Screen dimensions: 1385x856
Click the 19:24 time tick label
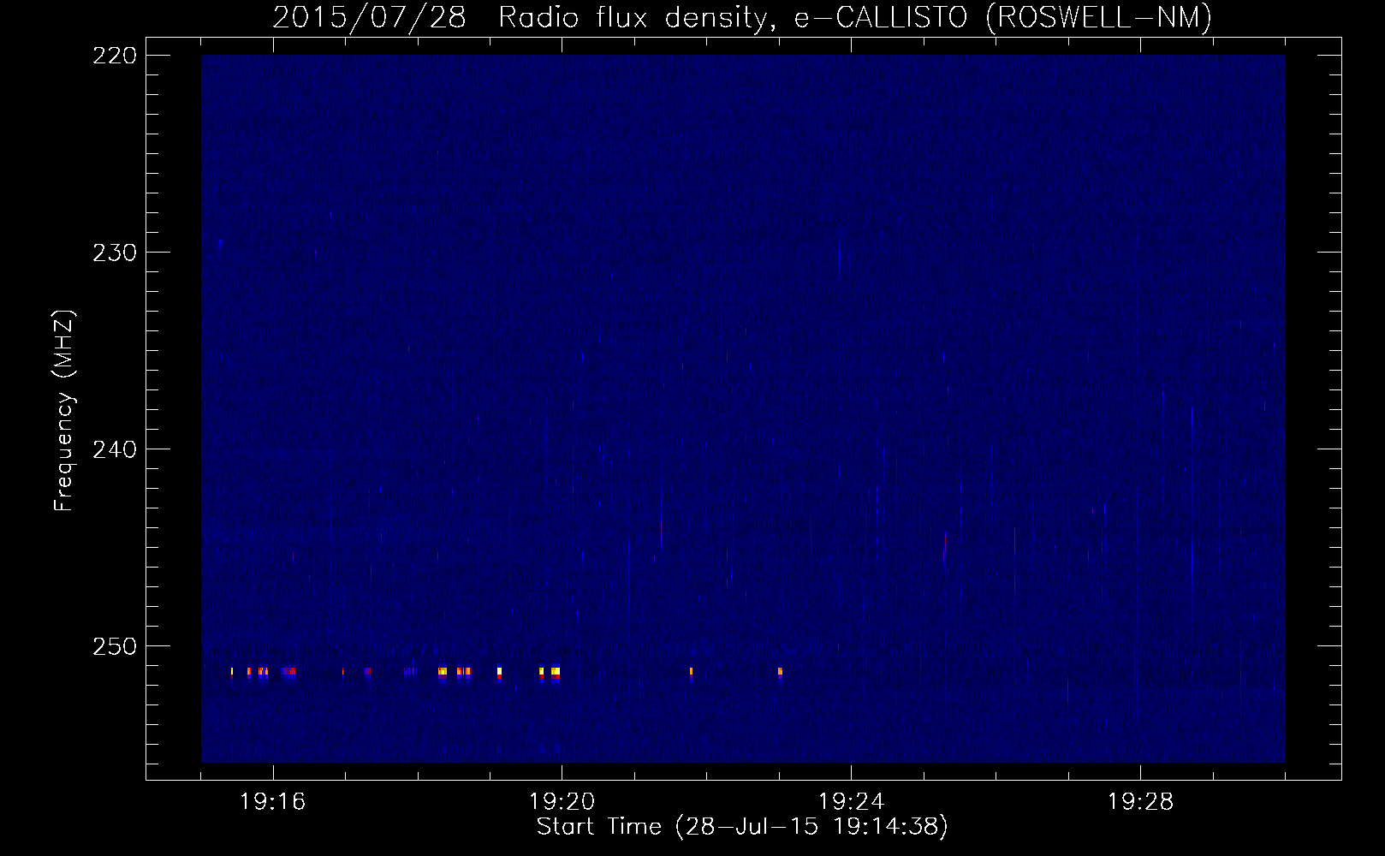click(852, 802)
